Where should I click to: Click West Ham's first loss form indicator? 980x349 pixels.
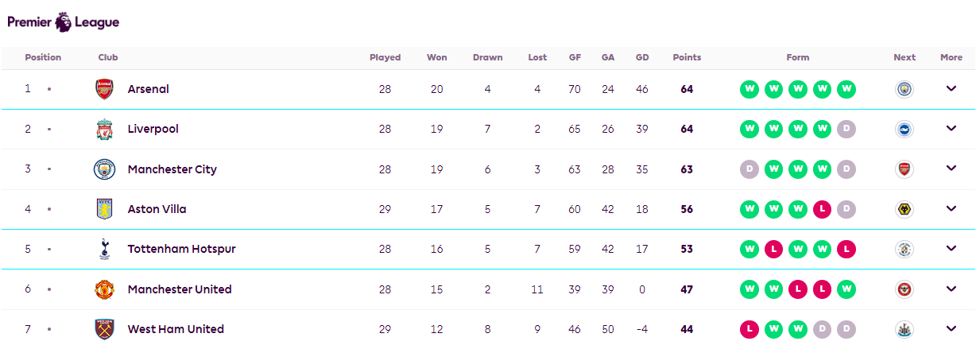(750, 329)
